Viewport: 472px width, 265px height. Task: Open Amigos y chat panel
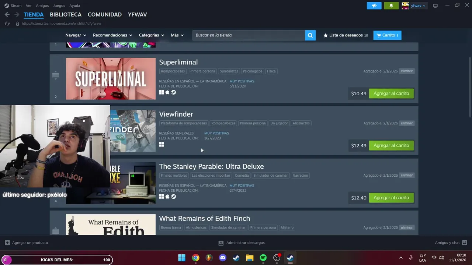[451, 243]
